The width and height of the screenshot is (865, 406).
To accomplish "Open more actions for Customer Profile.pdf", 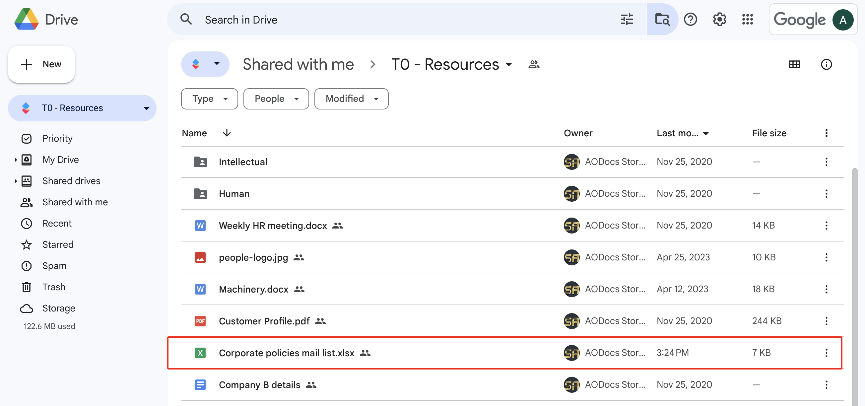I will (x=826, y=321).
